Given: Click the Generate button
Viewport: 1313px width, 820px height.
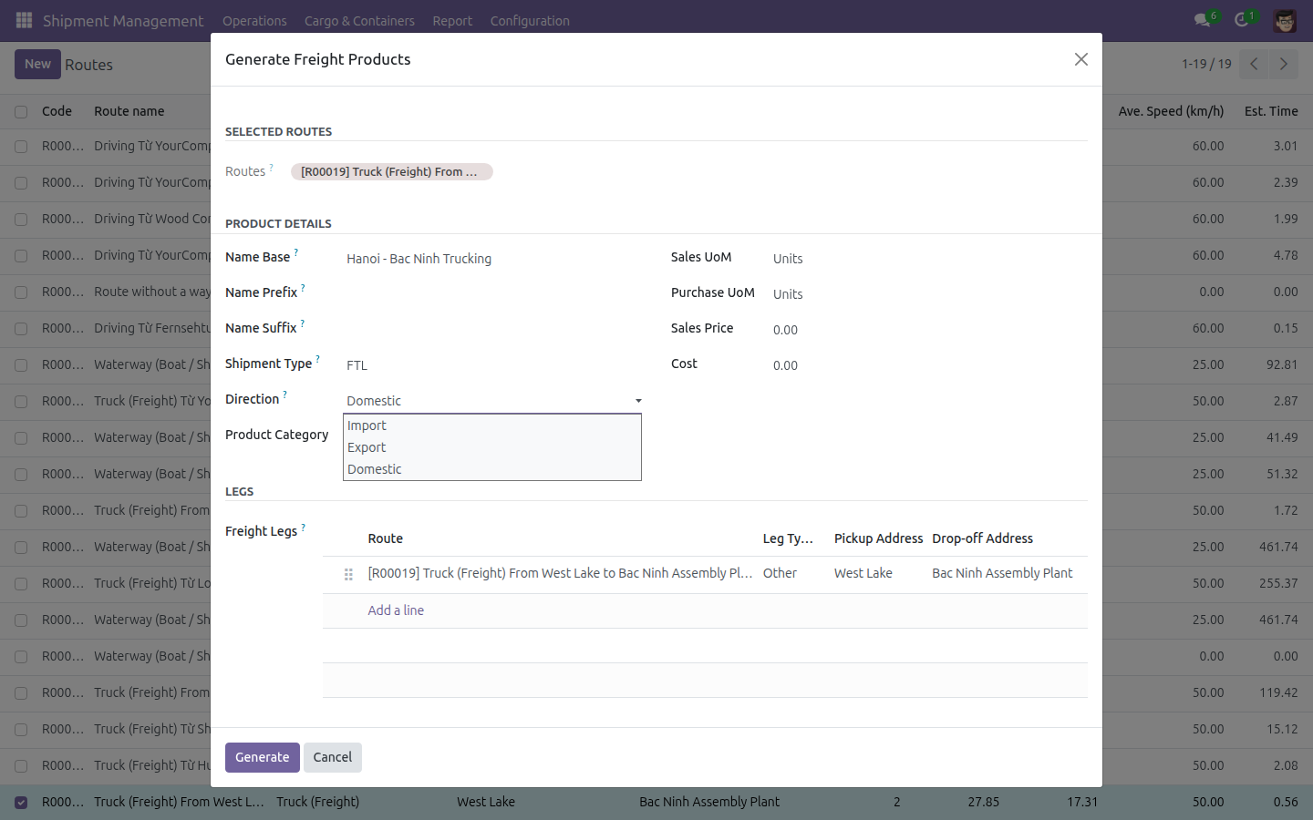Looking at the screenshot, I should click(263, 757).
